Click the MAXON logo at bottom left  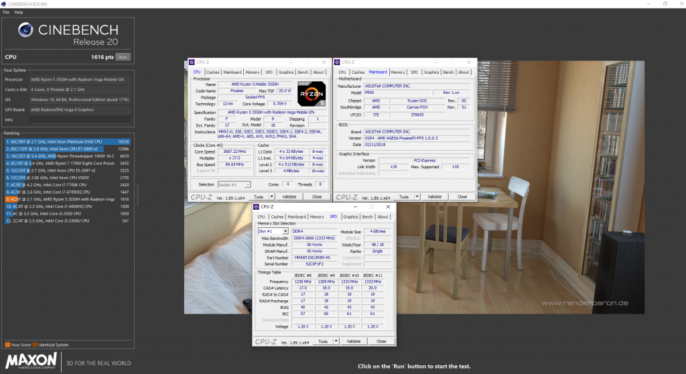30,364
